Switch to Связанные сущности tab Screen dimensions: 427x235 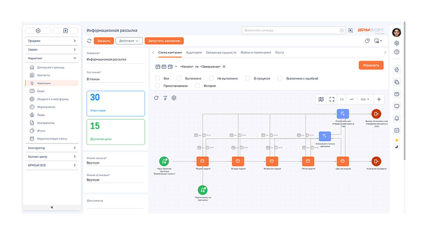tap(221, 53)
